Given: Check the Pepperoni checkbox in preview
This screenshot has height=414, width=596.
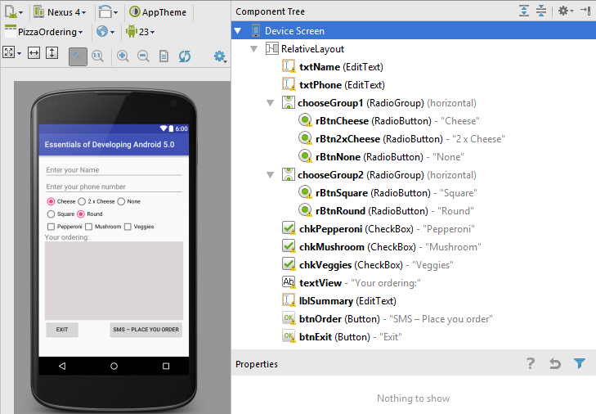Looking at the screenshot, I should coord(65,227).
